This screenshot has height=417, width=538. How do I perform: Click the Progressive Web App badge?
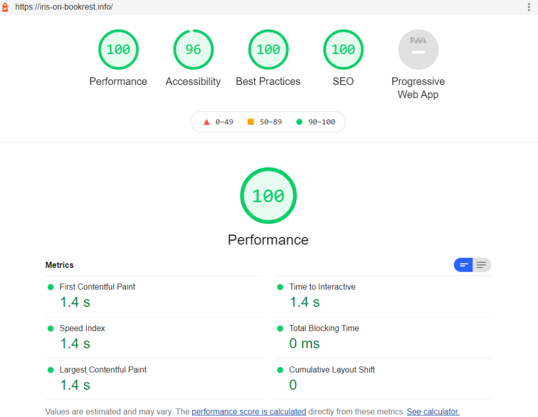(418, 50)
